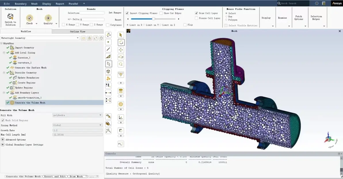The image size is (343, 179).
Task: Select the translate/pan view tool
Action: 121,50
